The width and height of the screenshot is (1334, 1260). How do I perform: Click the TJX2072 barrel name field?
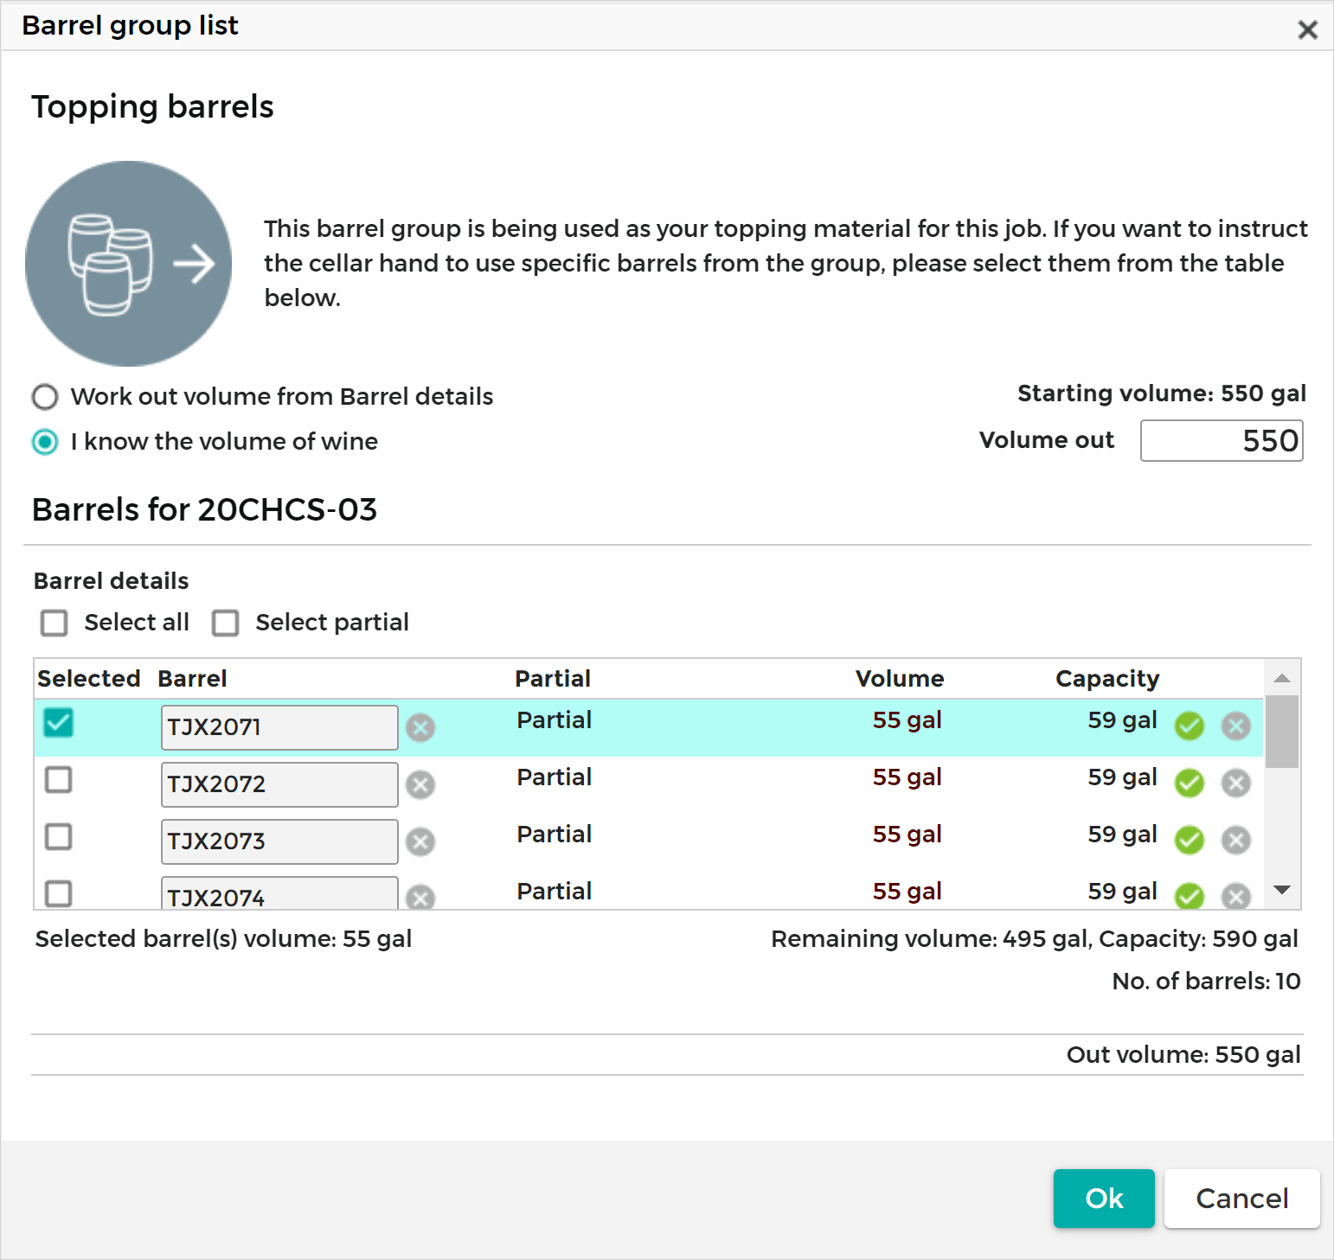[x=279, y=784]
